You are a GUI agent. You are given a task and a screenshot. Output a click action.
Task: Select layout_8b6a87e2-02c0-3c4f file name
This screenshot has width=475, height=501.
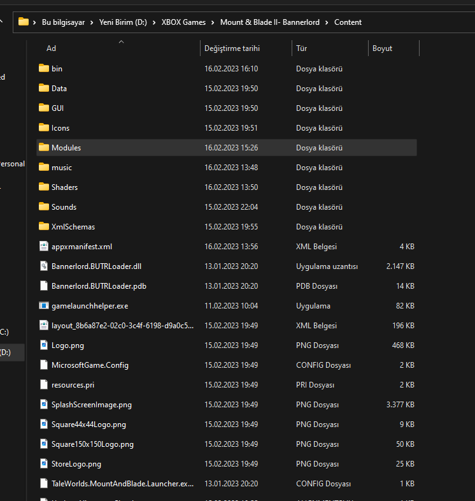[x=123, y=325]
